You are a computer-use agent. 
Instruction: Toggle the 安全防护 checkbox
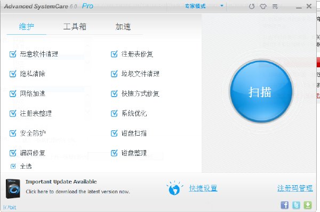coord(13,134)
